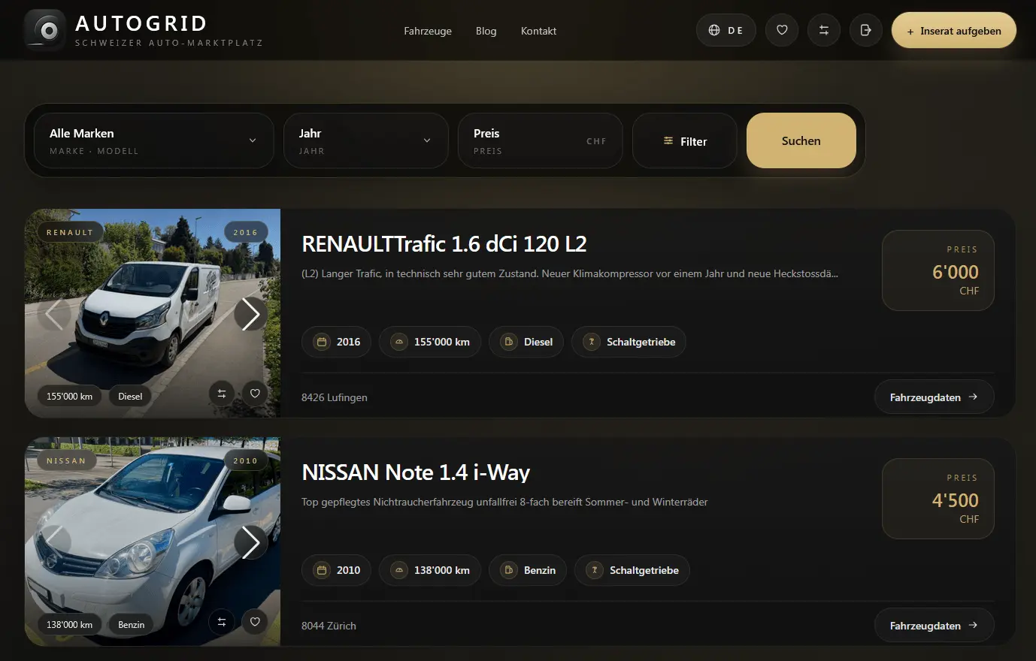
Task: Click the 2010 year badge on photo
Action: 246,460
